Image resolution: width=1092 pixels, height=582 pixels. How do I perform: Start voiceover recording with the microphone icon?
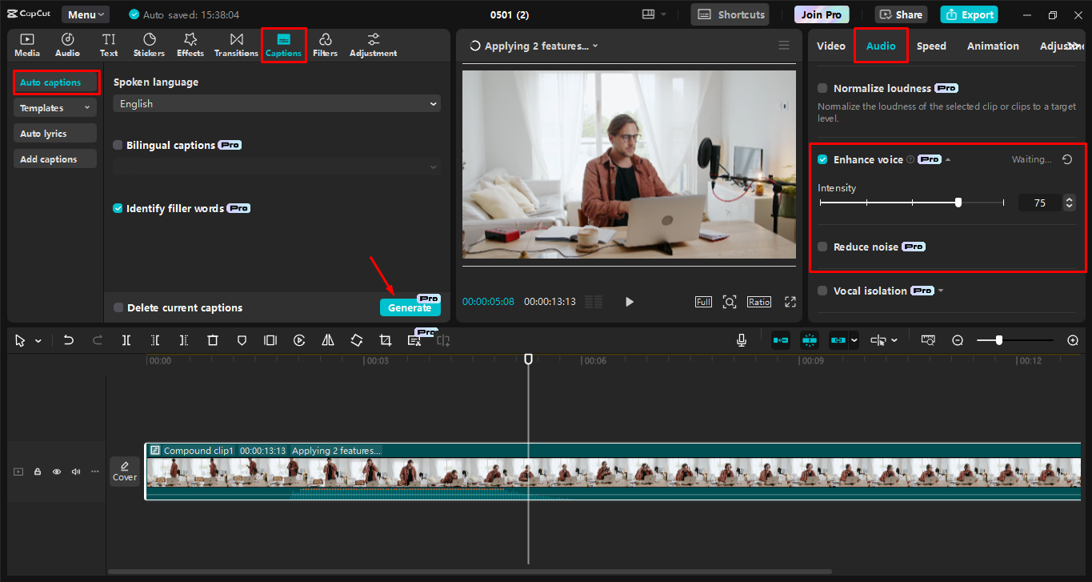[x=741, y=339]
